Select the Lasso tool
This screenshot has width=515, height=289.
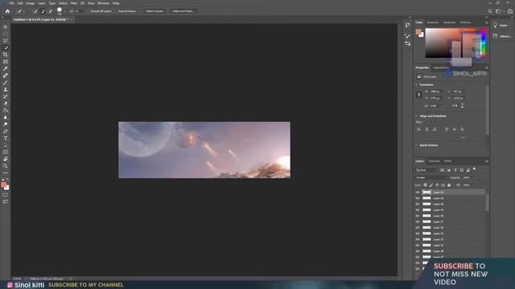click(x=6, y=40)
